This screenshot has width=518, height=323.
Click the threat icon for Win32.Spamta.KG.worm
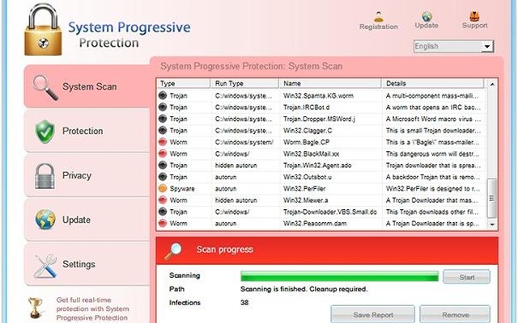pos(163,95)
